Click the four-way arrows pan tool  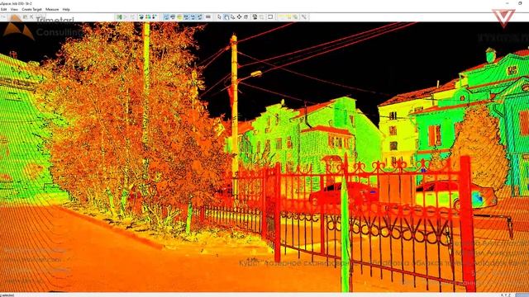tap(239, 16)
